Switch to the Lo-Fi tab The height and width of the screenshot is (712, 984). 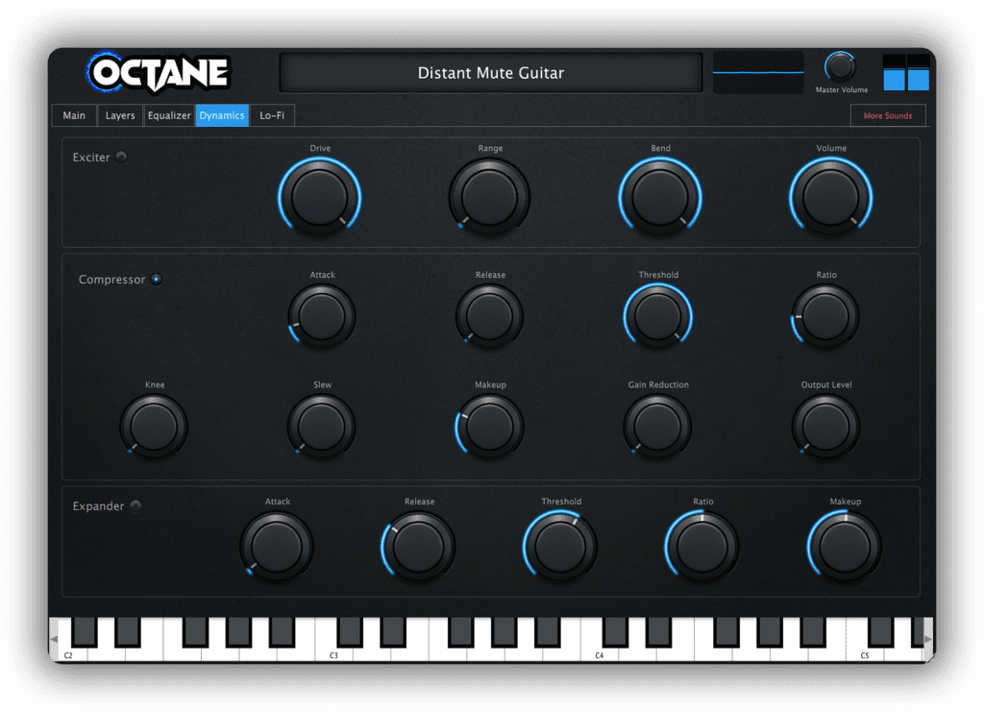[x=272, y=115]
